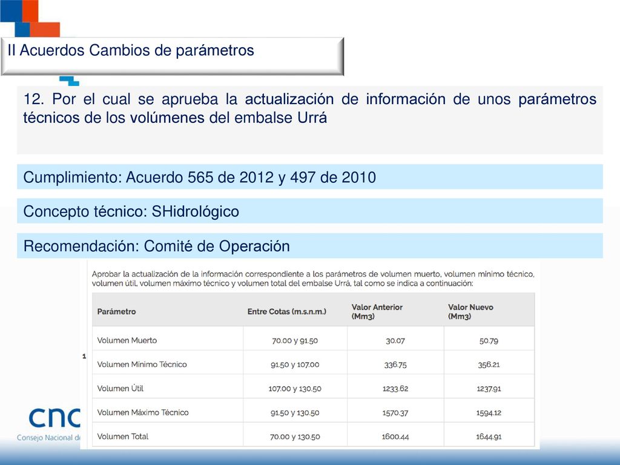This screenshot has width=620, height=465.
Task: Select the 'Volumen Mínimo Técnico' row label
Action: pyautogui.click(x=142, y=364)
